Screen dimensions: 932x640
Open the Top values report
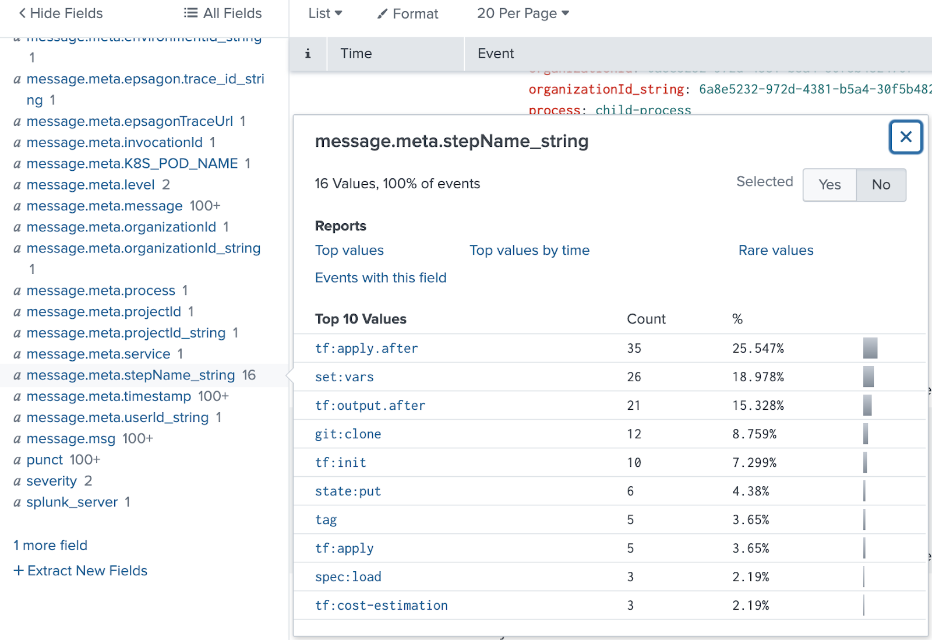(349, 250)
